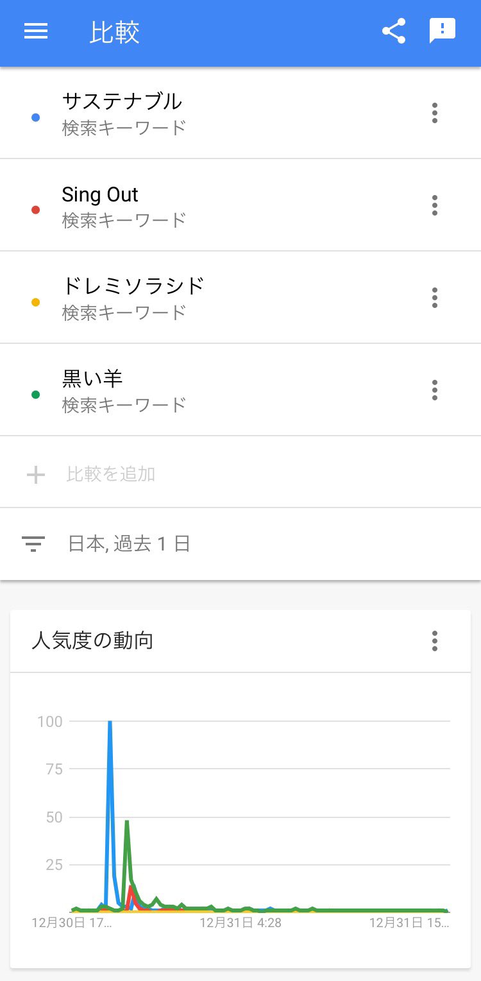Open the send feedback icon
The height and width of the screenshot is (981, 481).
[442, 31]
